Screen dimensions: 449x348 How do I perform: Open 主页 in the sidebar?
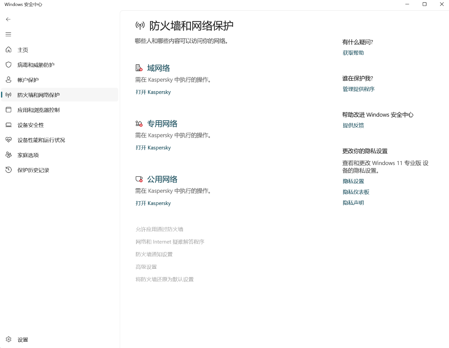click(59, 50)
